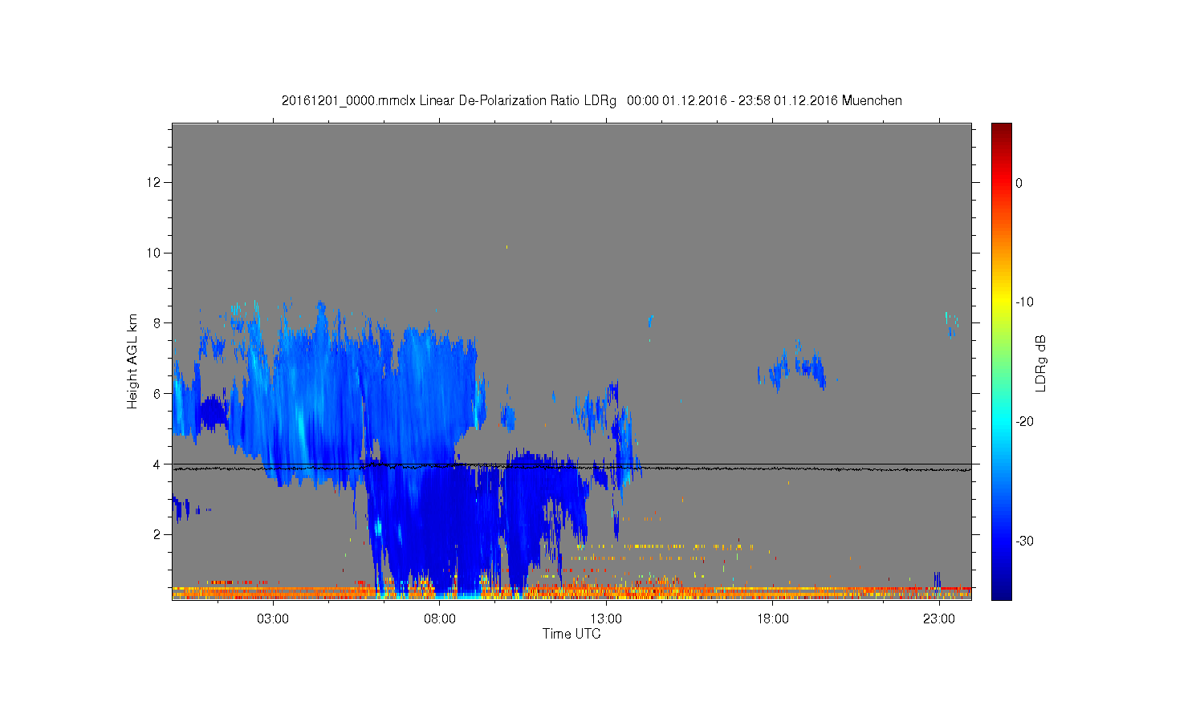Click the colorbar value 0

click(1019, 183)
